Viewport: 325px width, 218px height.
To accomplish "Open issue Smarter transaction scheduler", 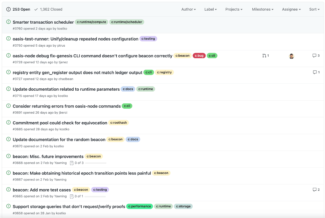I will point(43,22).
